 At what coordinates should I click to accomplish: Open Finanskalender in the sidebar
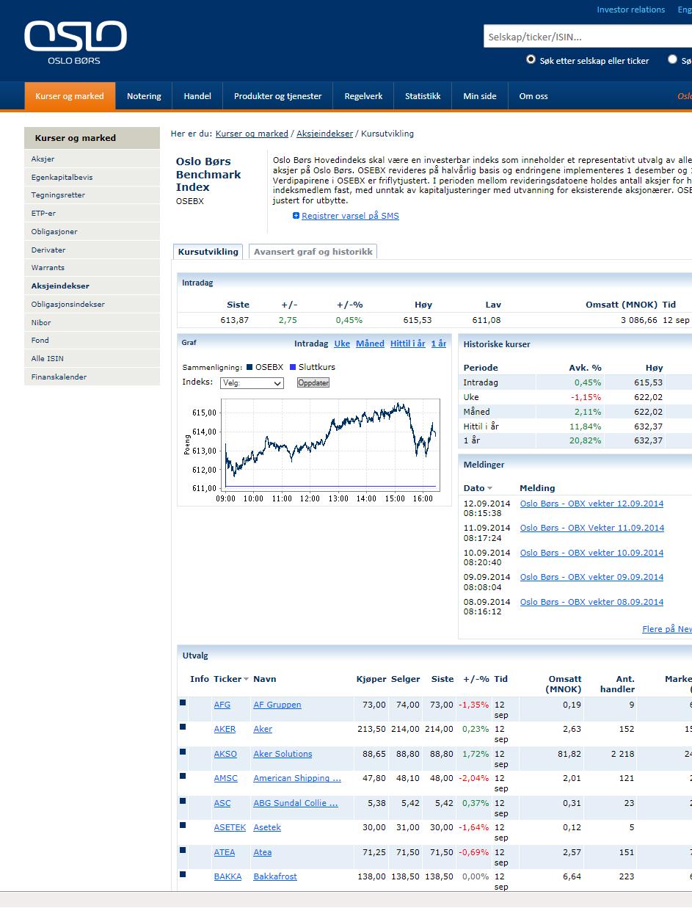[92, 377]
